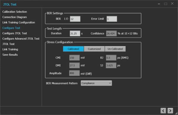Edit the Duration seconds field
This screenshot has width=178, height=115.
tap(75, 33)
